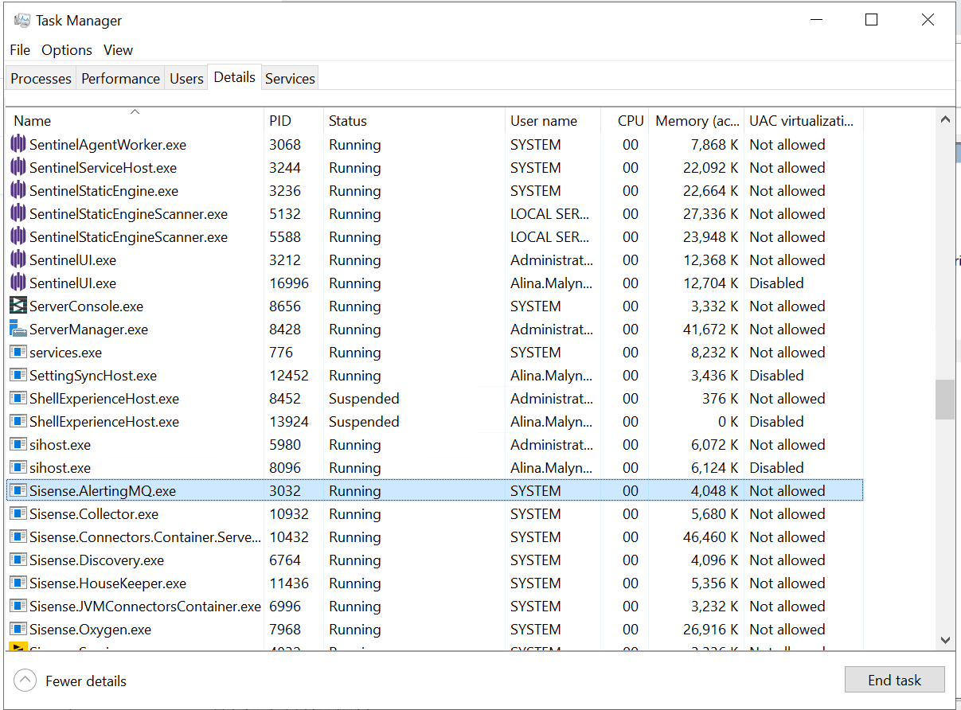Click the Sisense.HouseKeeper.exe icon
Screen dimensions: 961x710
(18, 583)
